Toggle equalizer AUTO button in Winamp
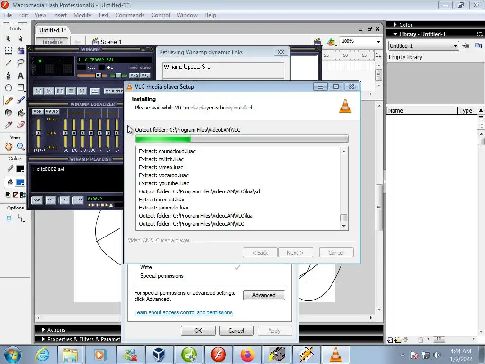 (52, 111)
